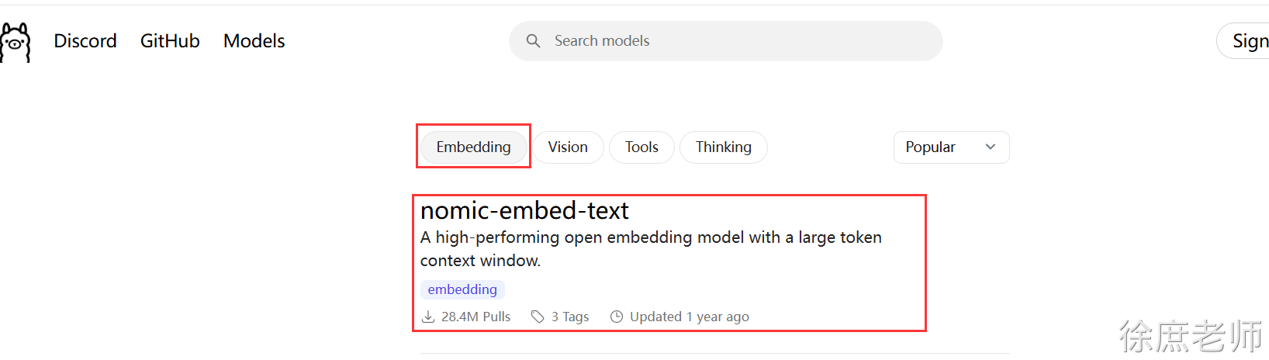Enable the Tools filter

(x=641, y=147)
